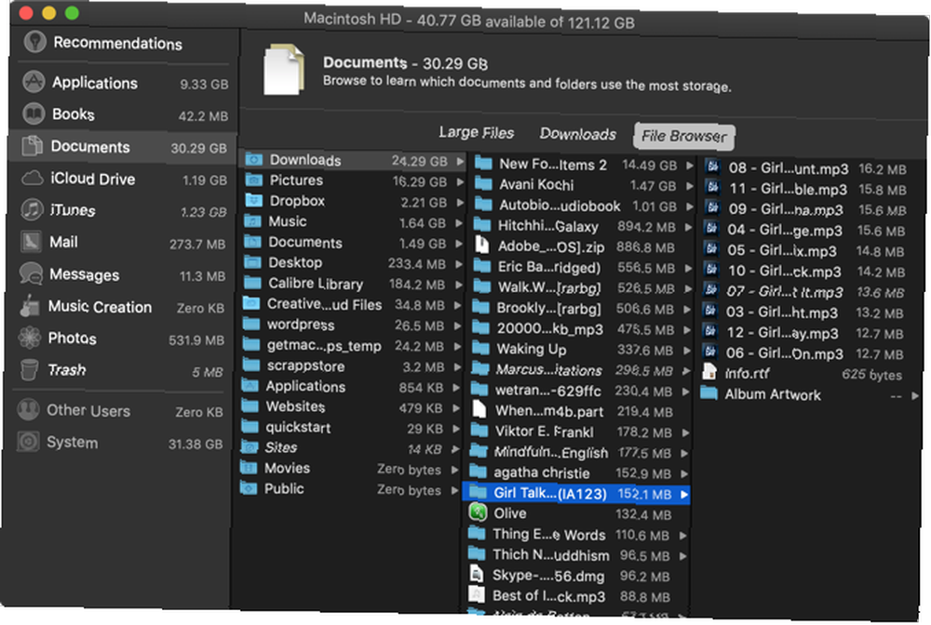Expand the Calibre Library folder arrow
This screenshot has height=625, width=931.
(458, 285)
